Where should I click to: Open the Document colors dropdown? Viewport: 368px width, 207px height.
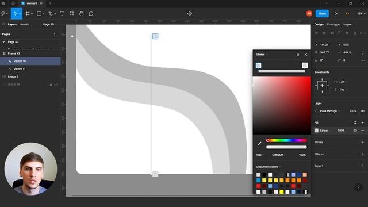click(269, 167)
